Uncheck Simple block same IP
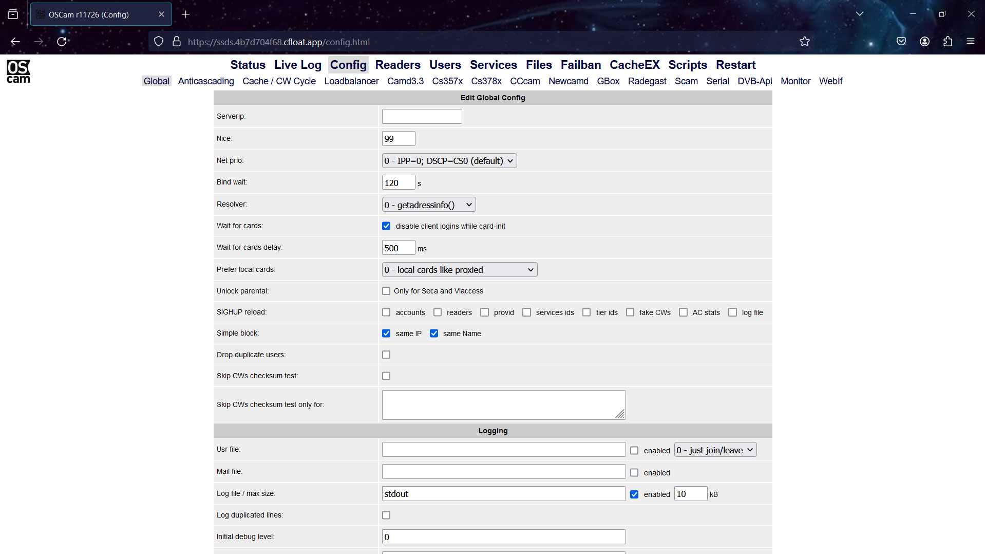The height and width of the screenshot is (554, 985). [386, 334]
